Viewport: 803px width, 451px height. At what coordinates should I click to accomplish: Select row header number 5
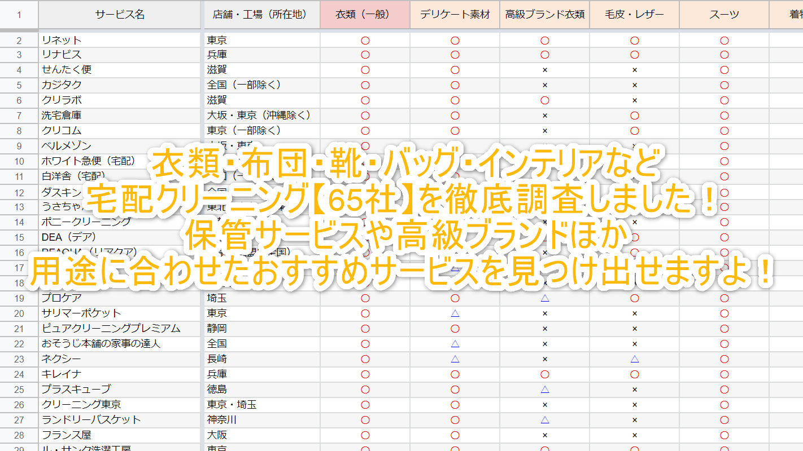pos(19,85)
